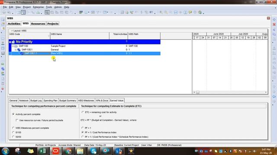Image resolution: width=277 pixels, height=155 pixels.
Task: Collapse the No Priority group band
Action: point(10,42)
